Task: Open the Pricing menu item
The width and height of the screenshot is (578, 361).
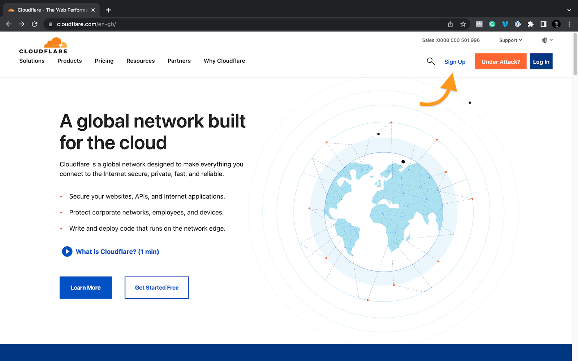Action: [x=104, y=61]
